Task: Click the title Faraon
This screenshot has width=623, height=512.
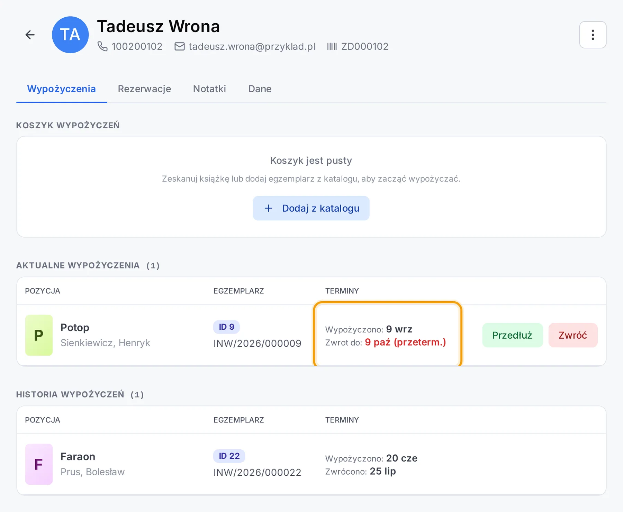Action: 78,456
